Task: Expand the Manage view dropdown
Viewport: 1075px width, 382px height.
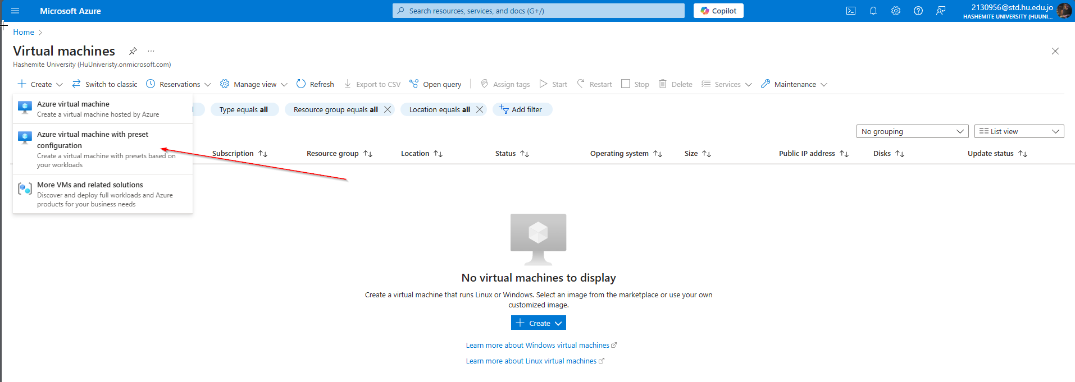Action: click(254, 84)
